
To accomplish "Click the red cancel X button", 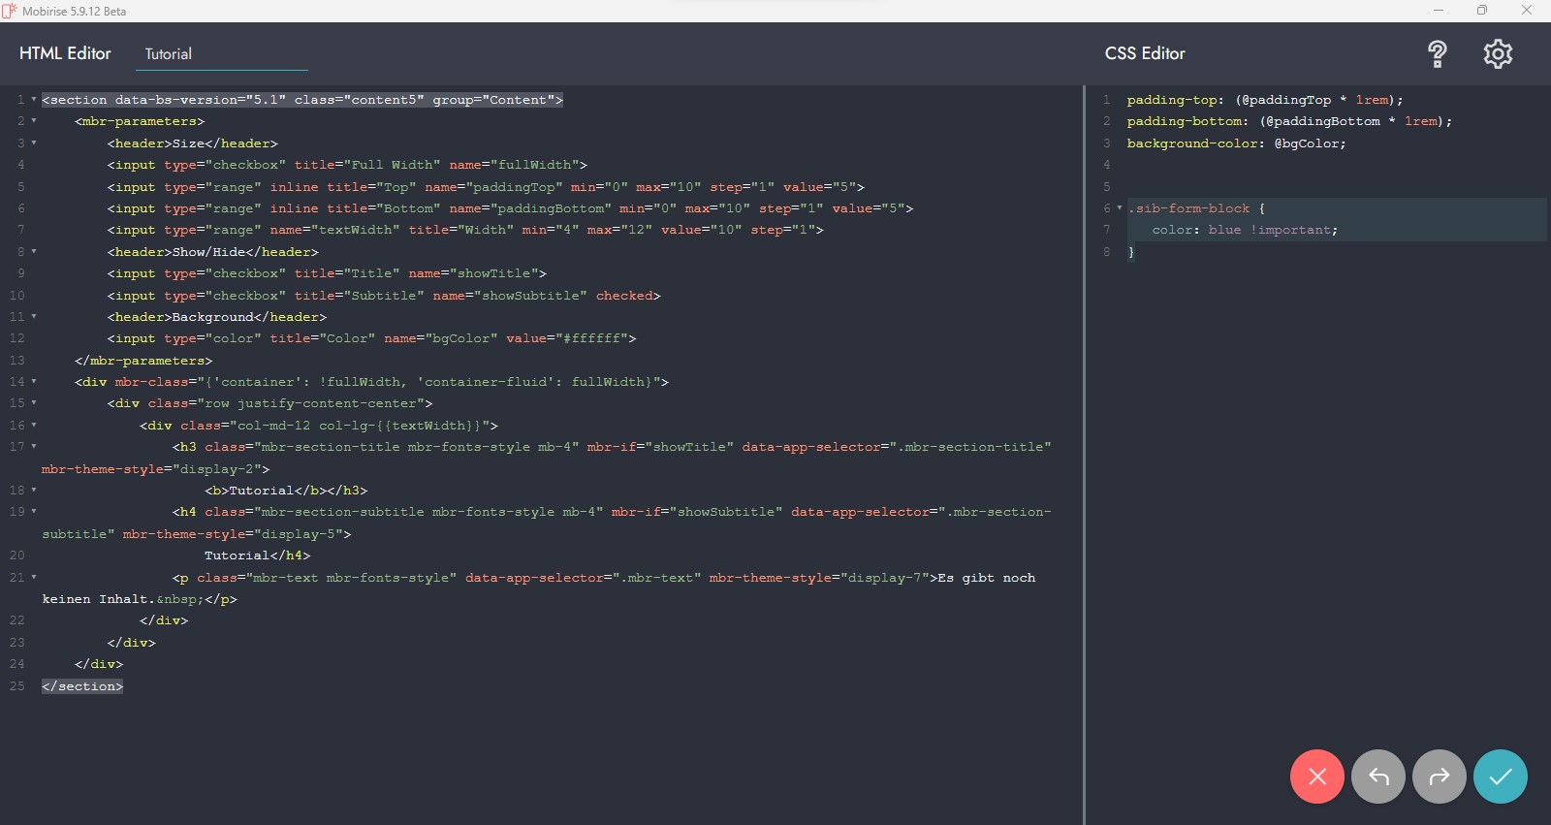I will point(1316,777).
